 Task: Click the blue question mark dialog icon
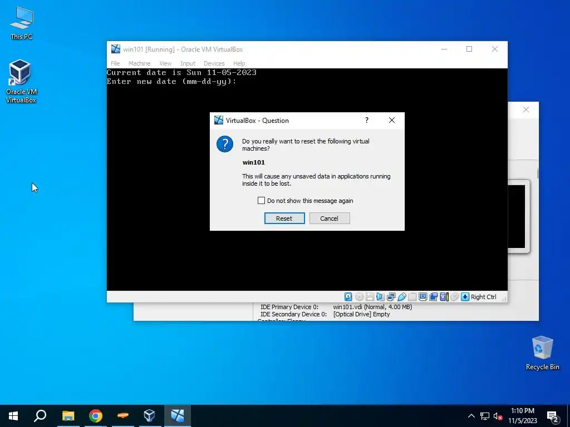pos(225,144)
